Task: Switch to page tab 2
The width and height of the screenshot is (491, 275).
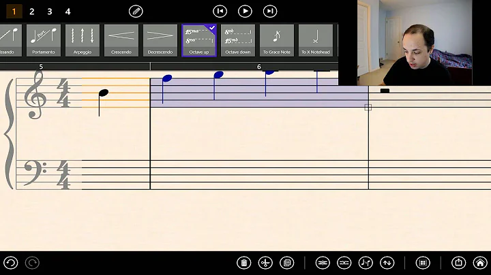Action: click(31, 12)
